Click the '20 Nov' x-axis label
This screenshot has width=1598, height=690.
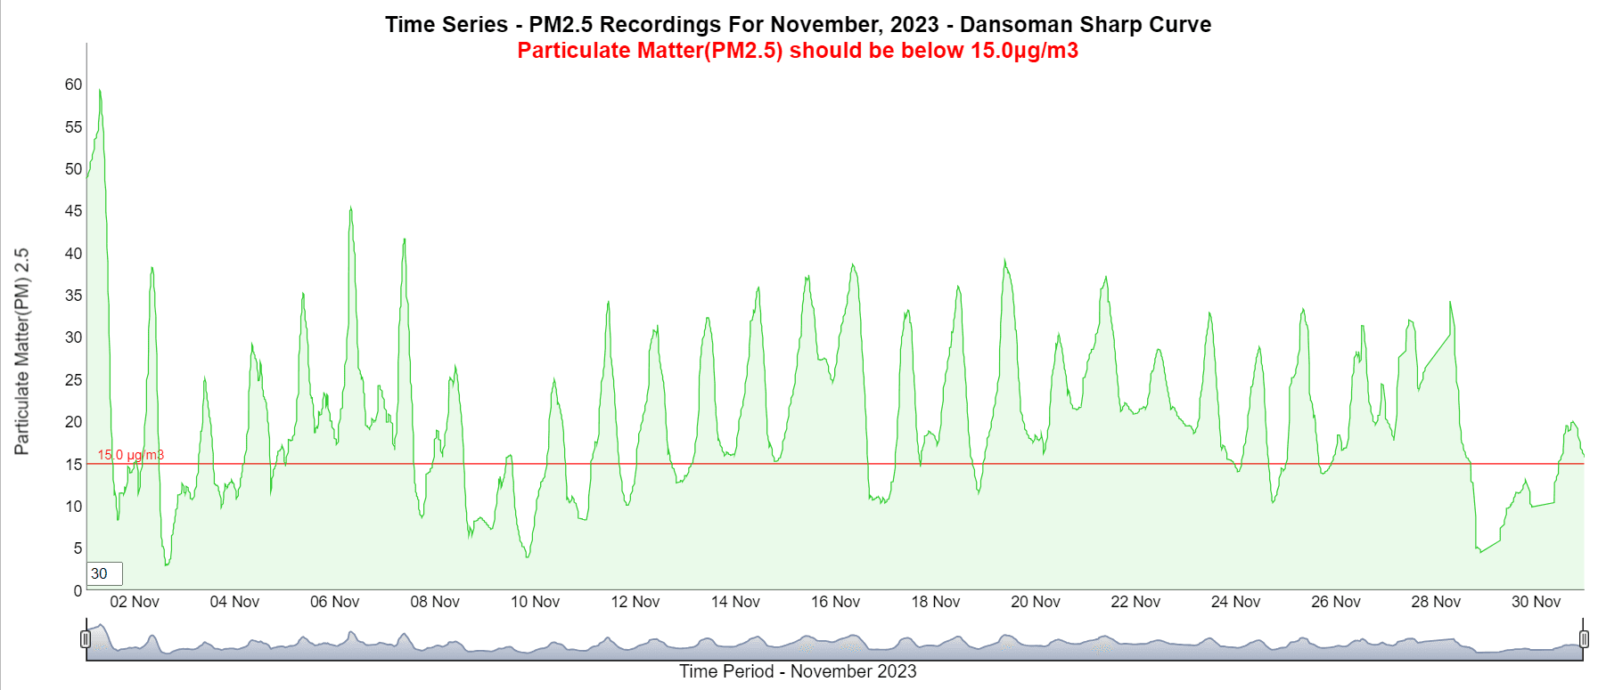tap(1036, 602)
